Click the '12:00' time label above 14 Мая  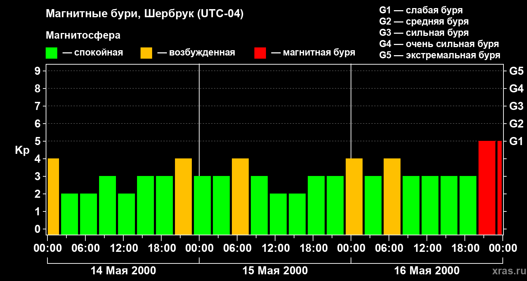[x=123, y=248]
